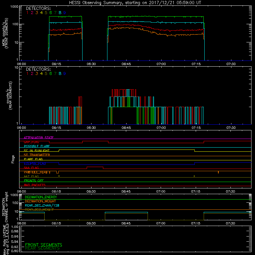
Task: Click the SC_IN_SUNLIGHT flag label
Action: 37,150
